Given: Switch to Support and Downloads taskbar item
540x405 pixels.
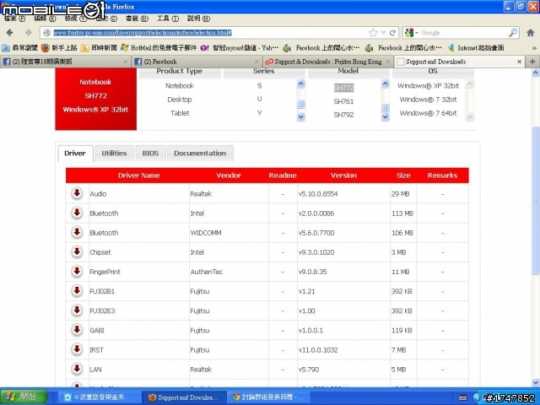Looking at the screenshot, I should pyautogui.click(x=182, y=397).
